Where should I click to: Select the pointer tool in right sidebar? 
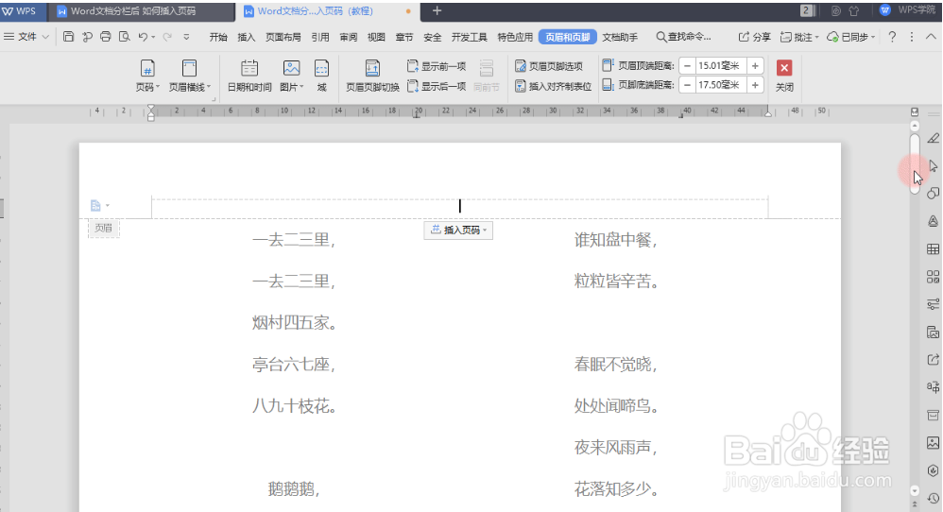tap(933, 166)
